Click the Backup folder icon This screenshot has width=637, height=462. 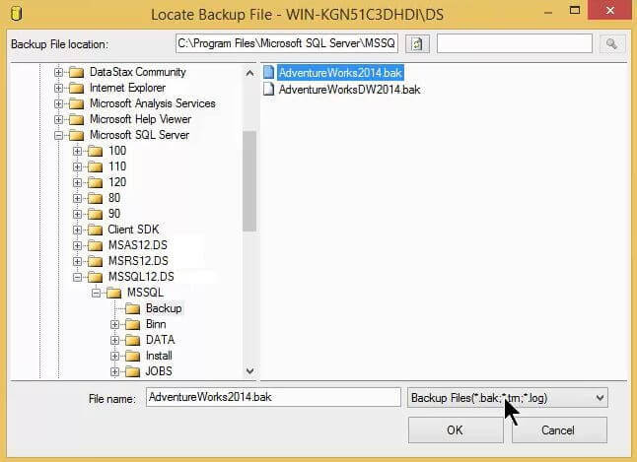tap(132, 309)
